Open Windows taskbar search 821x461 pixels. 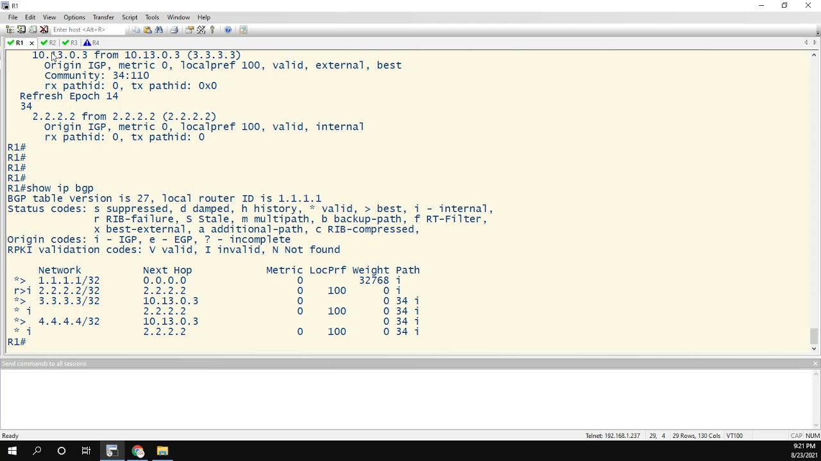click(37, 451)
